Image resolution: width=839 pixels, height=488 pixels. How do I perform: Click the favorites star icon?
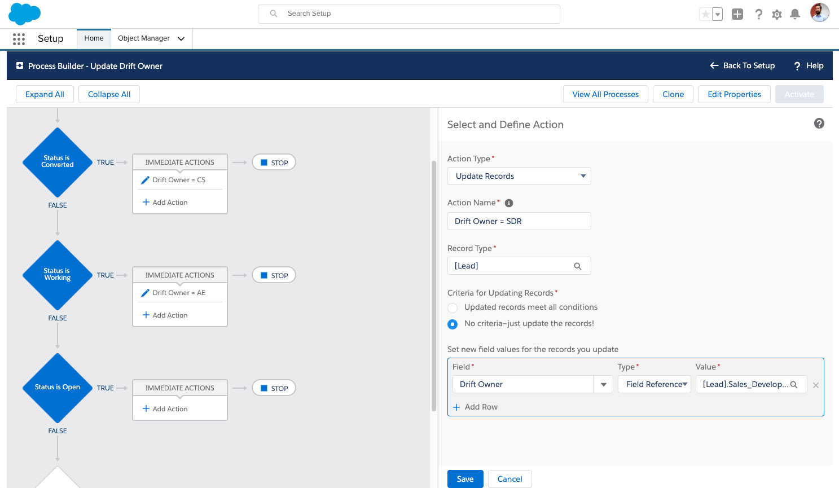tap(705, 14)
